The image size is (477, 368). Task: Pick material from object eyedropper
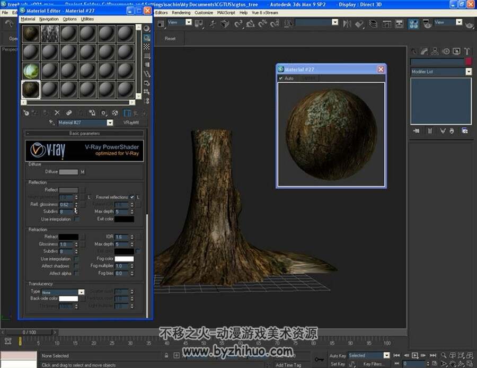click(52, 122)
